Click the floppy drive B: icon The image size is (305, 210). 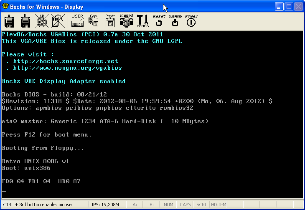(25, 21)
